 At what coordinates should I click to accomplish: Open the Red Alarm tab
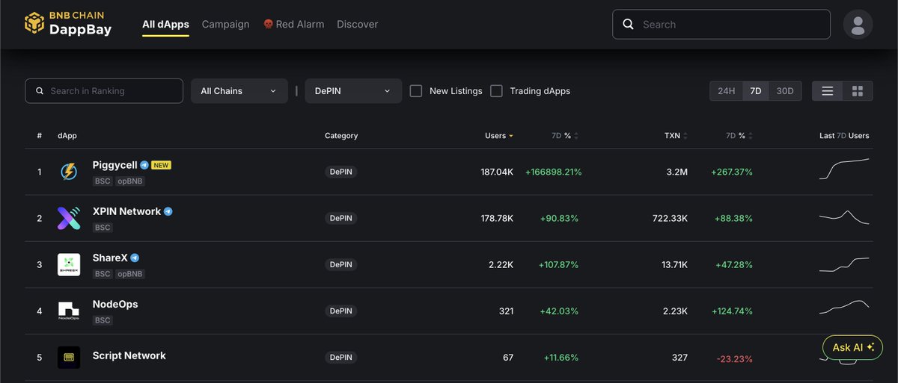tap(293, 25)
